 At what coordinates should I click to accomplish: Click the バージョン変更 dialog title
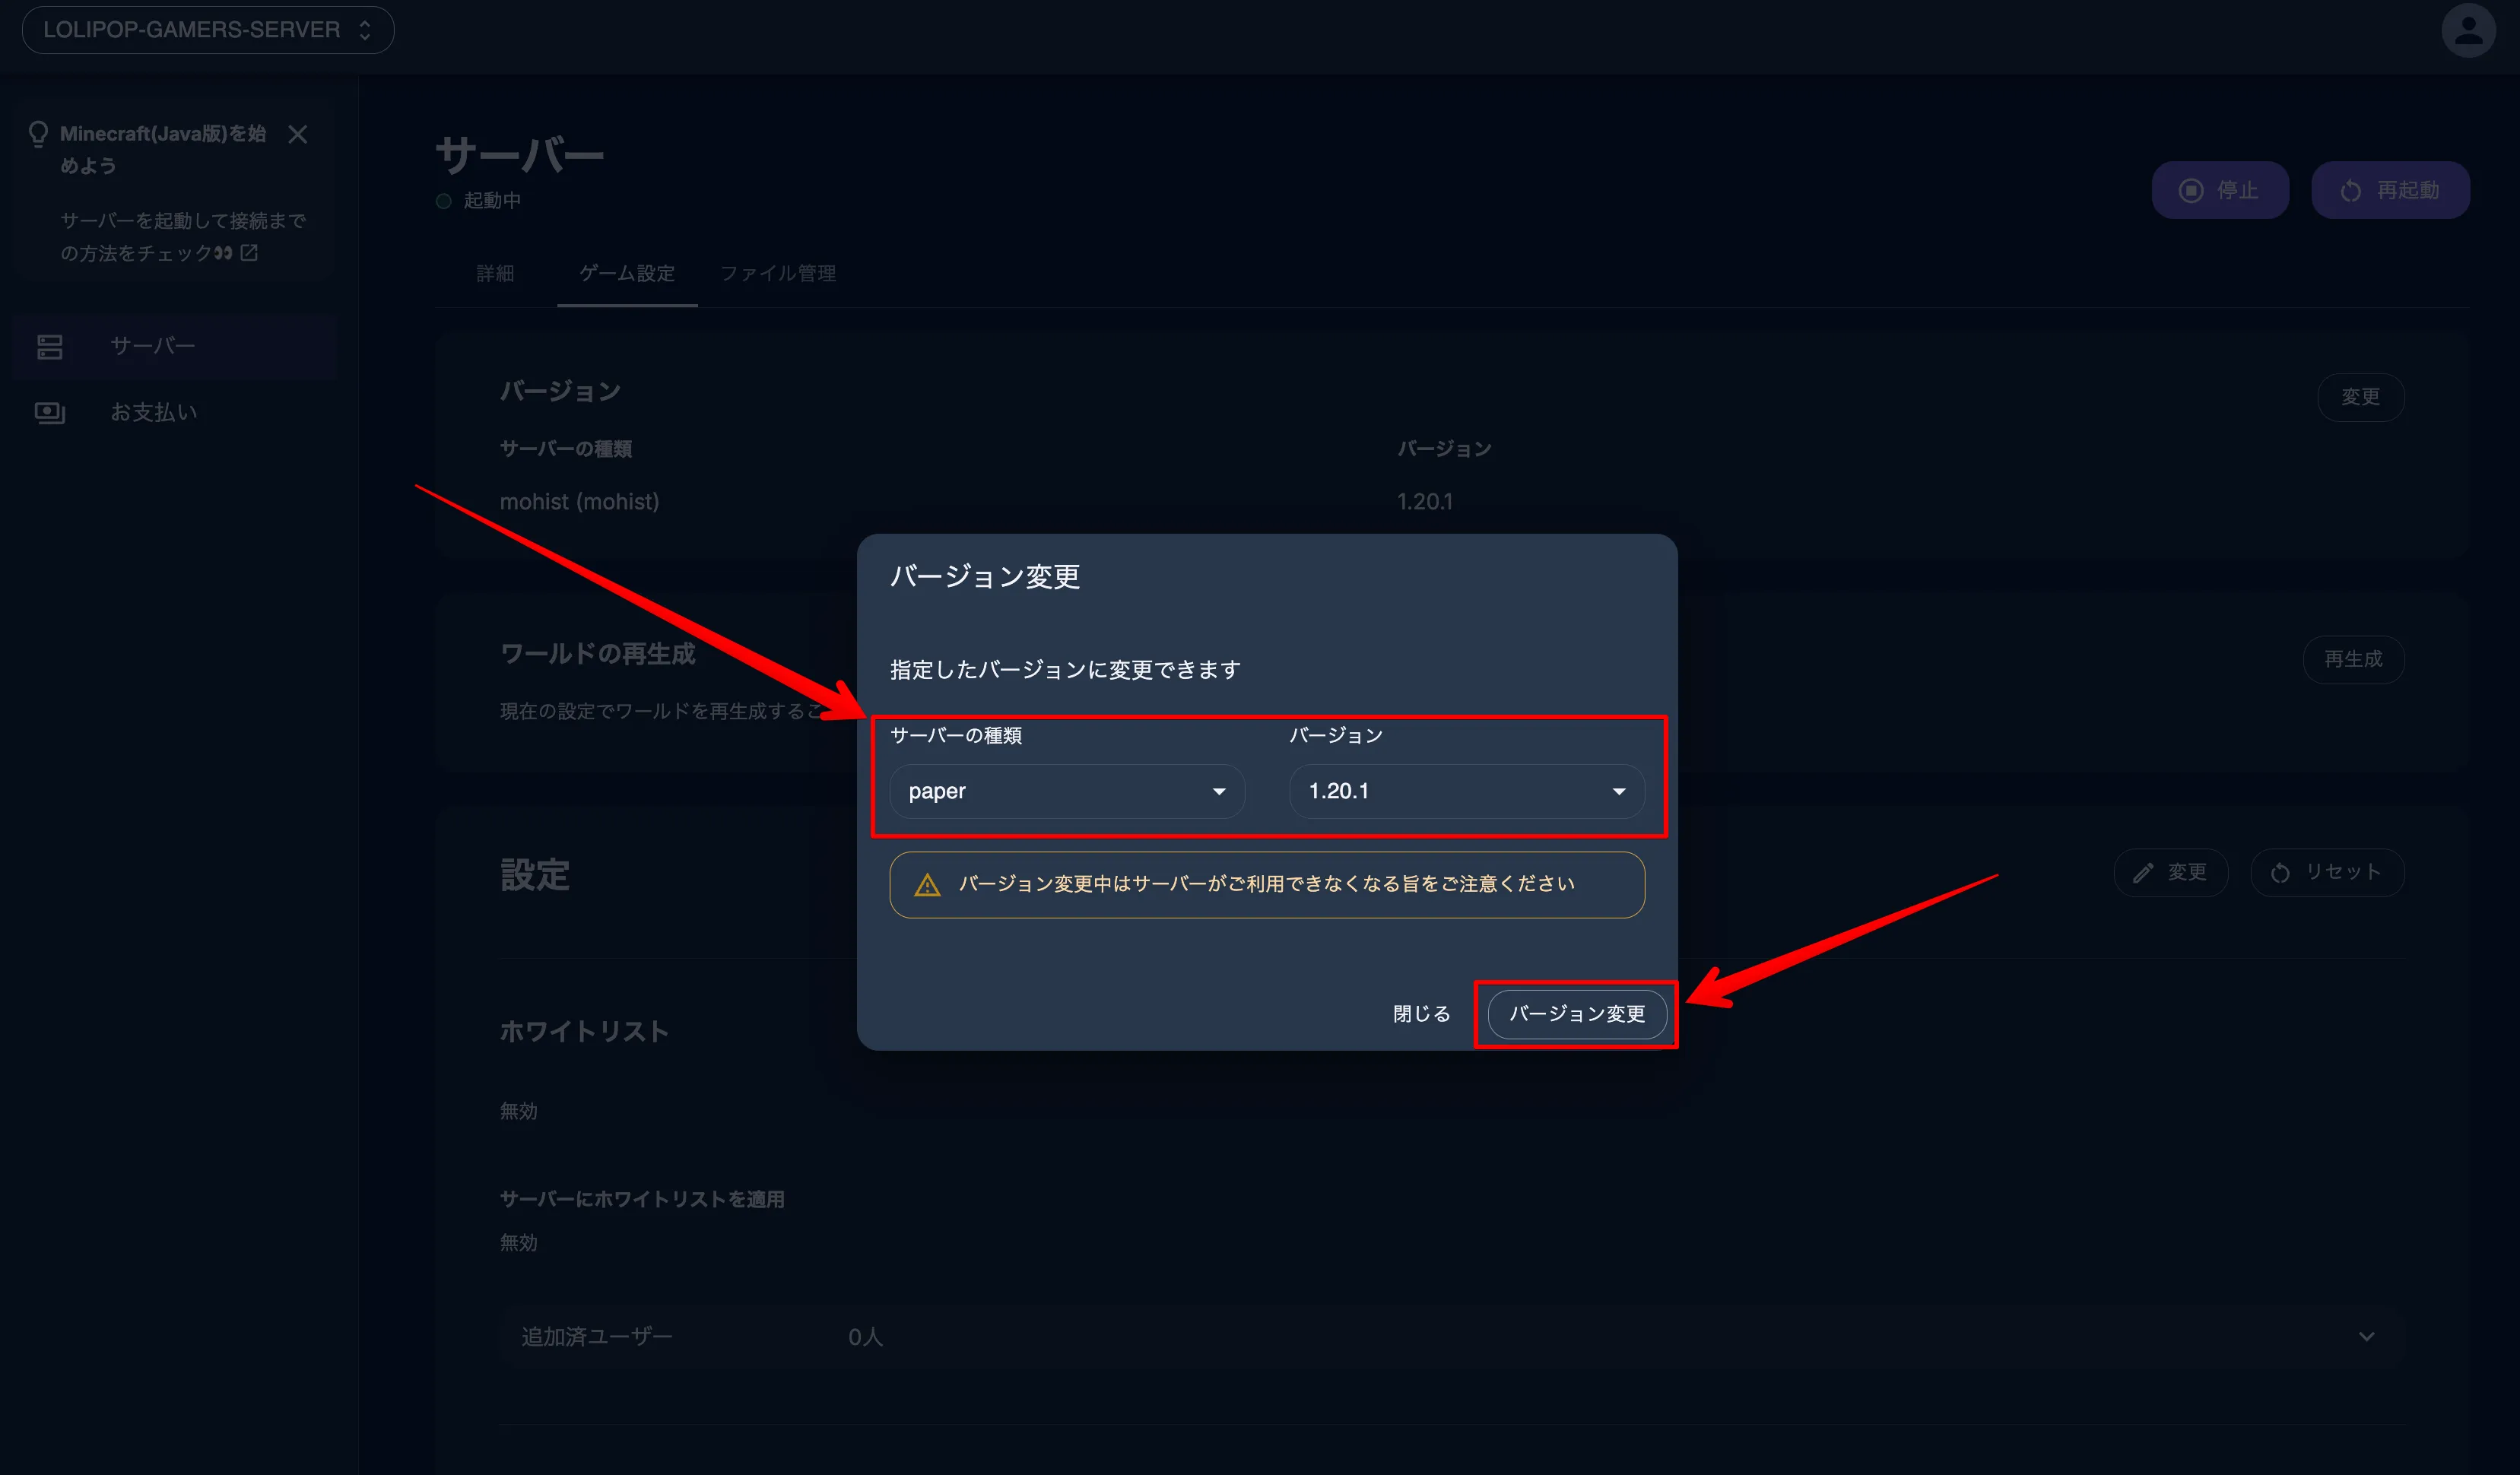[x=985, y=576]
